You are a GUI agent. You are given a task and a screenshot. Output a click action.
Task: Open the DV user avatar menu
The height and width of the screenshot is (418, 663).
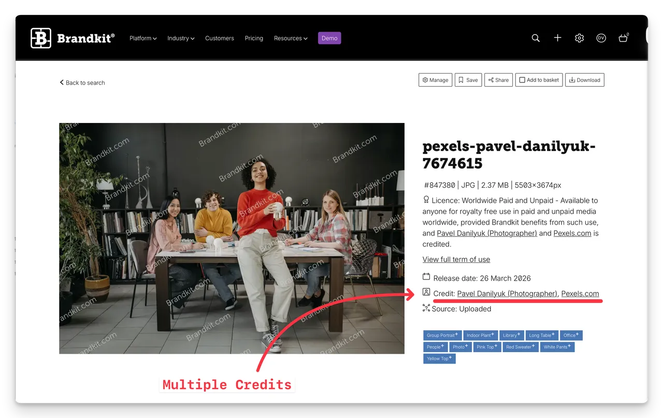[x=601, y=38]
